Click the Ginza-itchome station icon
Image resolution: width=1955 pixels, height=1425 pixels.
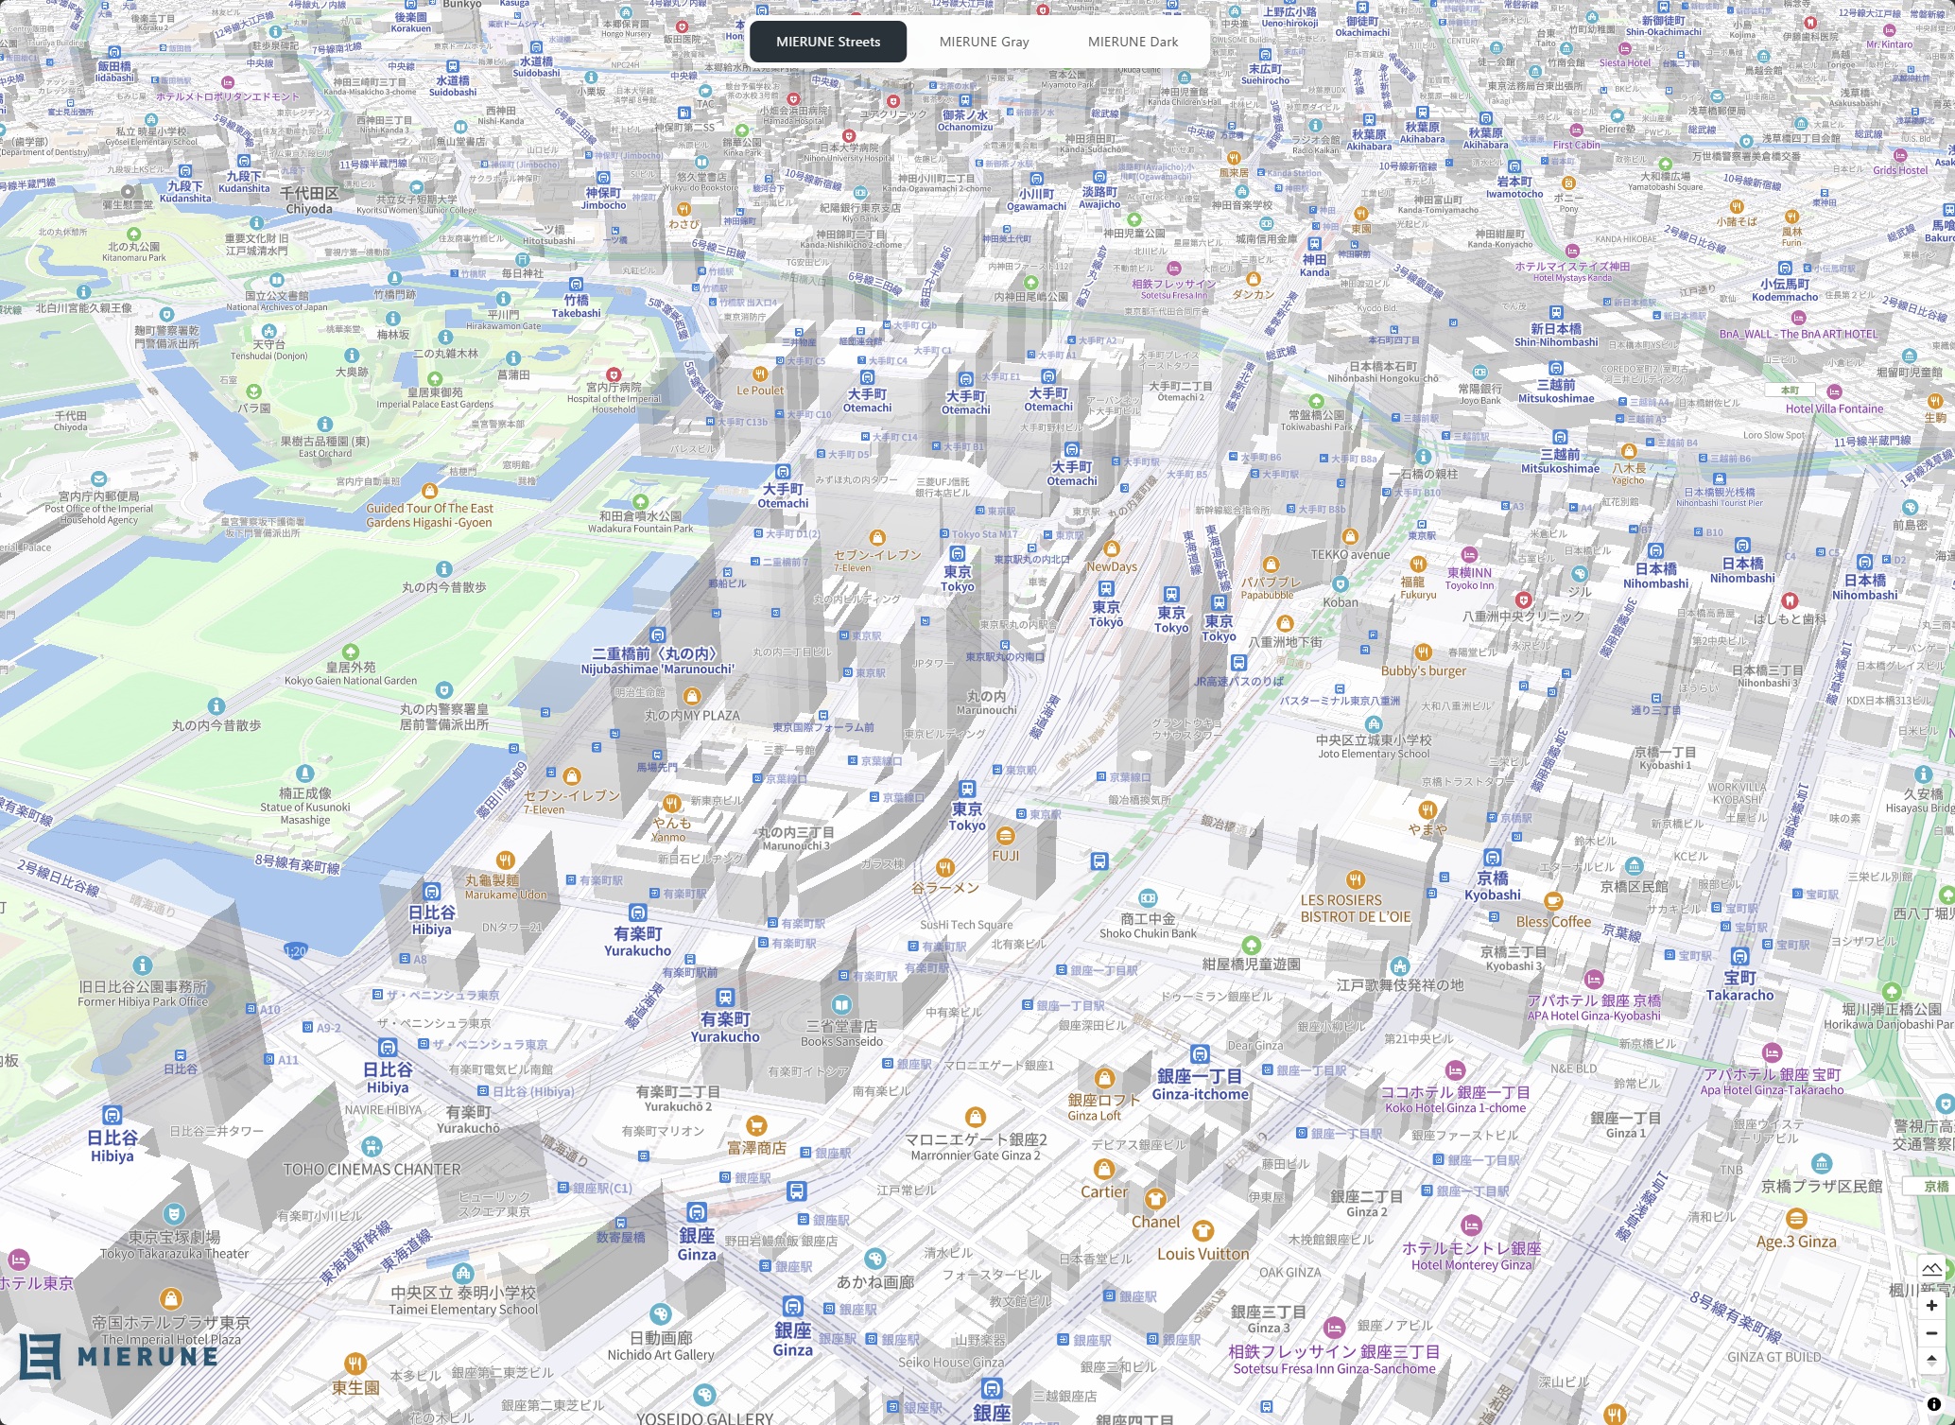tap(1200, 1054)
